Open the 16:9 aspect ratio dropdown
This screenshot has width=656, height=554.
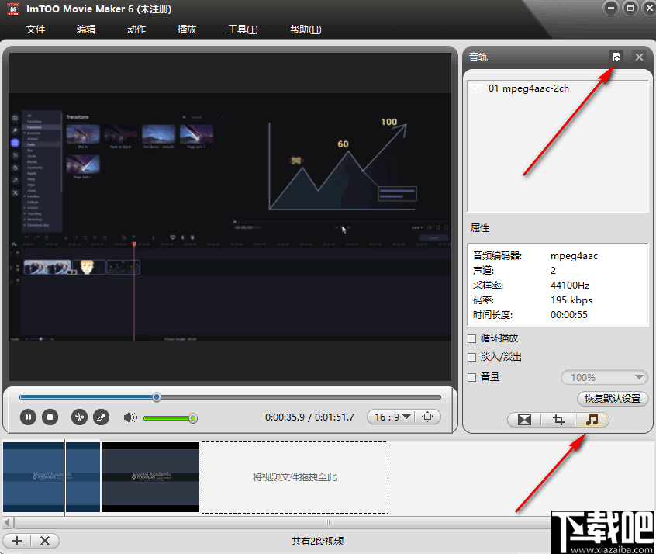coord(391,417)
